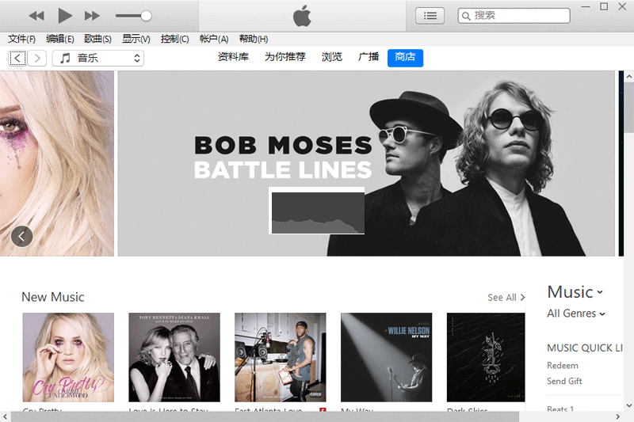Click the search magnifier icon
Image resolution: width=634 pixels, height=422 pixels.
[x=466, y=16]
